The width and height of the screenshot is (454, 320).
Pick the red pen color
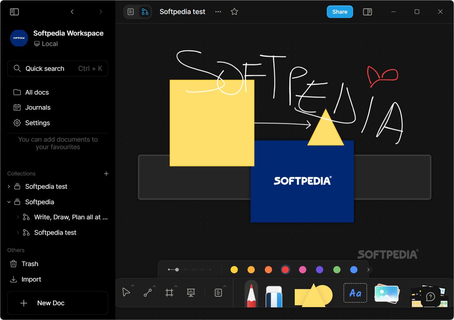coord(285,270)
